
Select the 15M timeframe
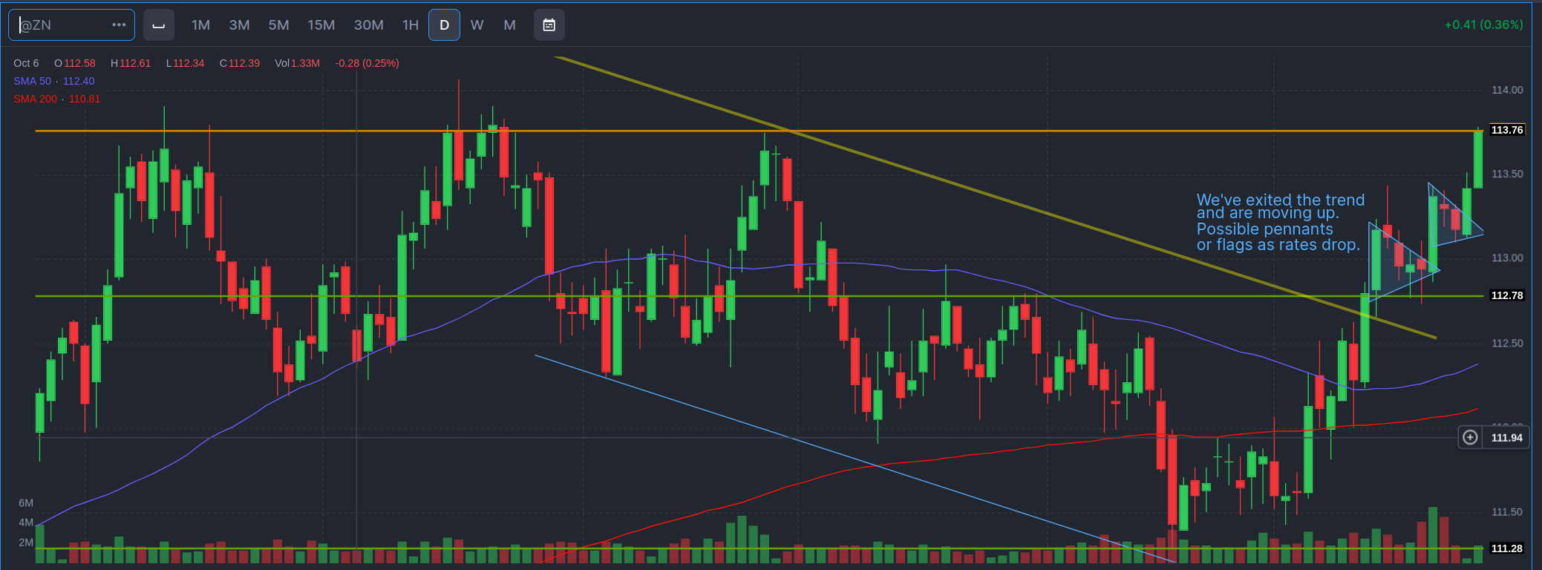click(x=321, y=25)
